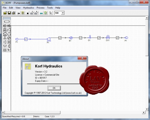Save the file with the floppy disk icon
Viewport: 150px width, 120px height.
tap(9, 13)
